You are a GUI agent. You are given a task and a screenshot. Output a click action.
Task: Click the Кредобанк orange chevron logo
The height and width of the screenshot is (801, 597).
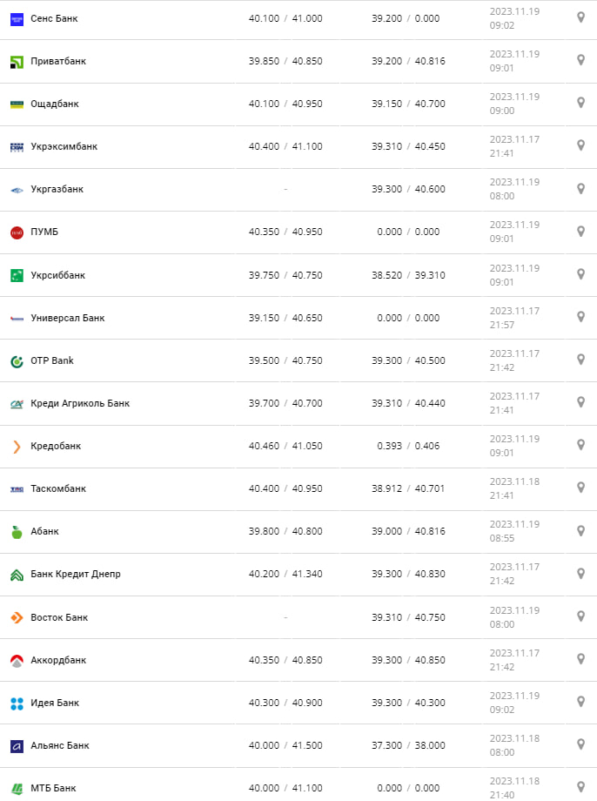point(17,447)
